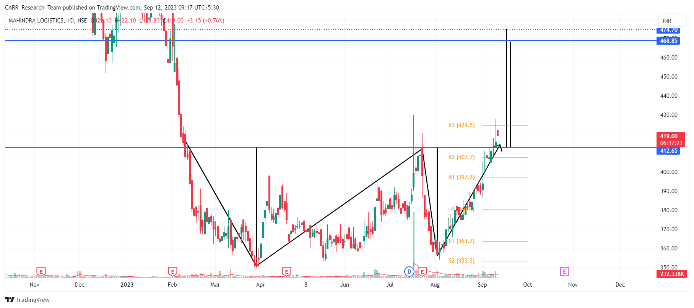
Task: Click the tall volume bar in mid July
Action: coord(413,244)
